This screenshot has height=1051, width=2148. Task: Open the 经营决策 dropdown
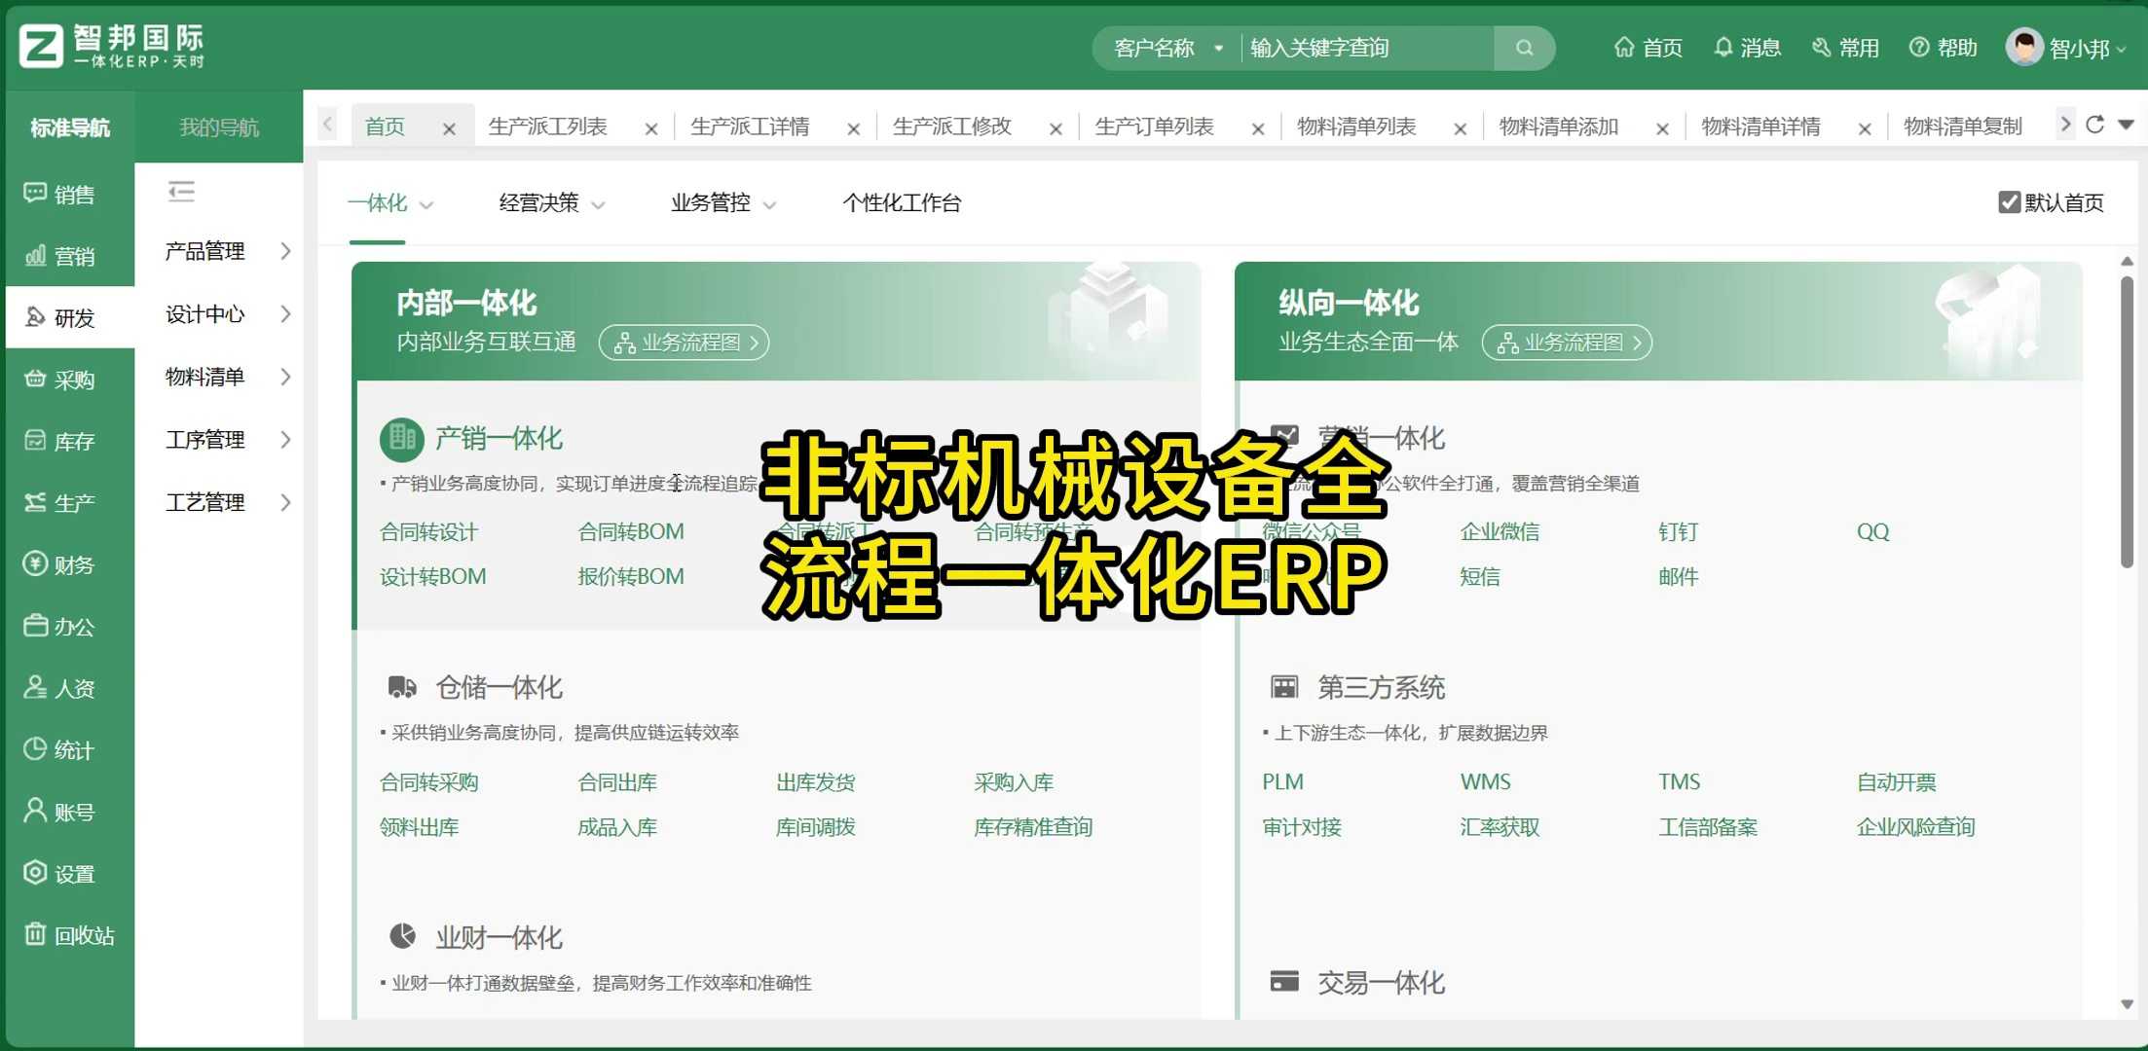[x=551, y=202]
